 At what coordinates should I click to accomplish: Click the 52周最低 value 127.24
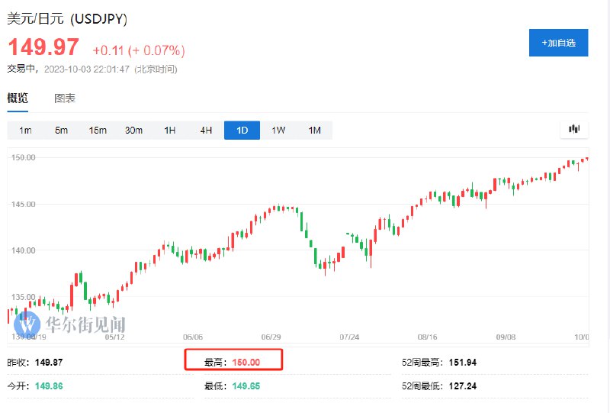point(463,386)
